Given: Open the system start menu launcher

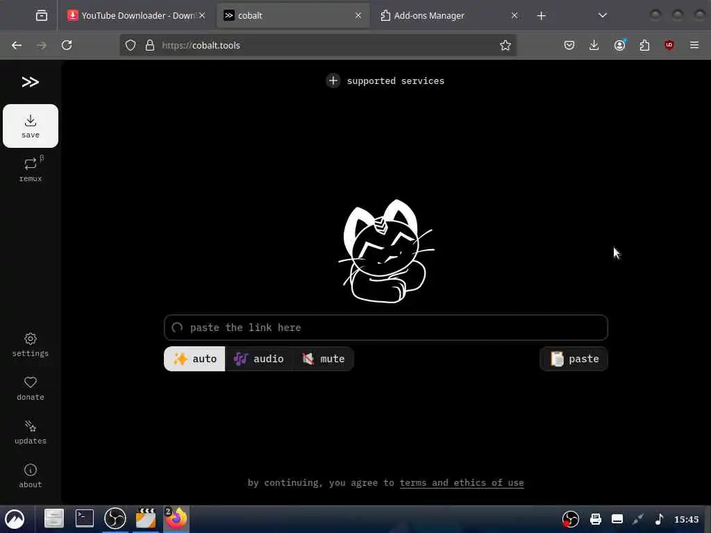Looking at the screenshot, I should pyautogui.click(x=15, y=519).
